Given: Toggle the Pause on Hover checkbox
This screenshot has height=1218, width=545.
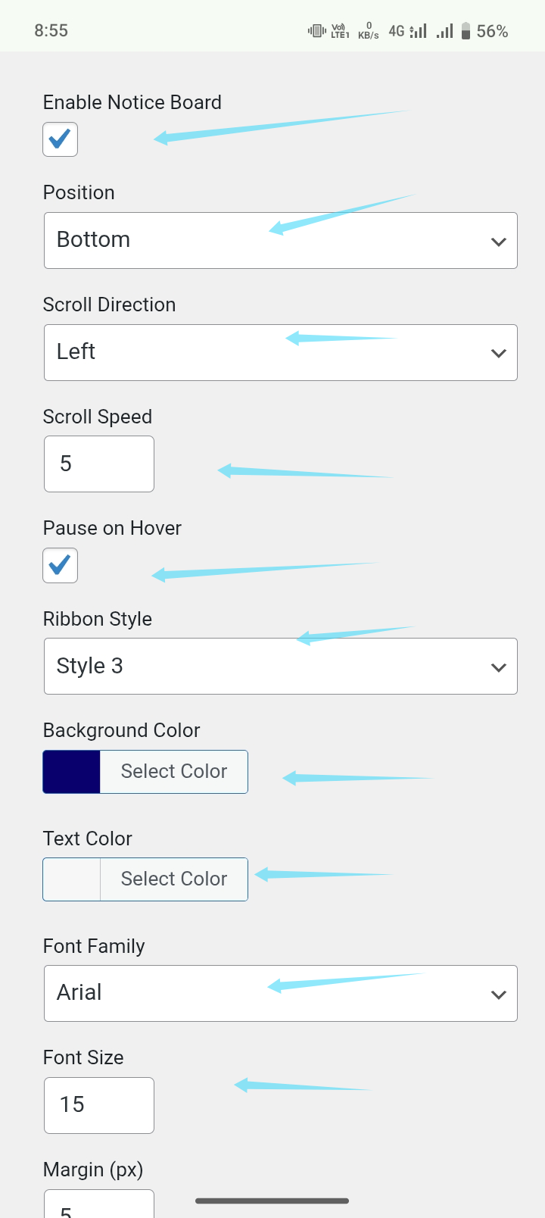Looking at the screenshot, I should coord(61,565).
